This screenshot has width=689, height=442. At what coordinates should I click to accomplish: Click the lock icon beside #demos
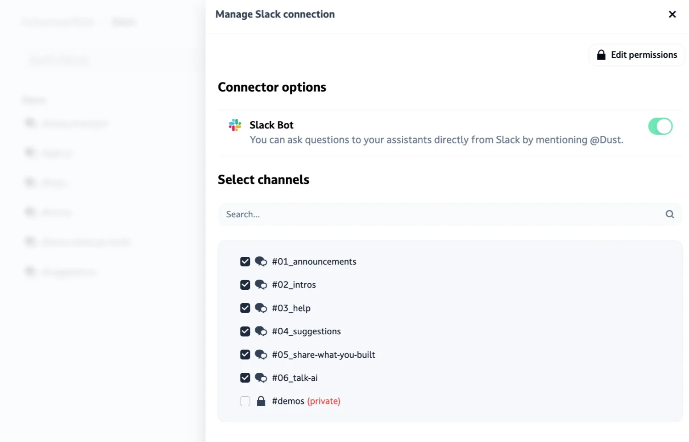pyautogui.click(x=261, y=401)
